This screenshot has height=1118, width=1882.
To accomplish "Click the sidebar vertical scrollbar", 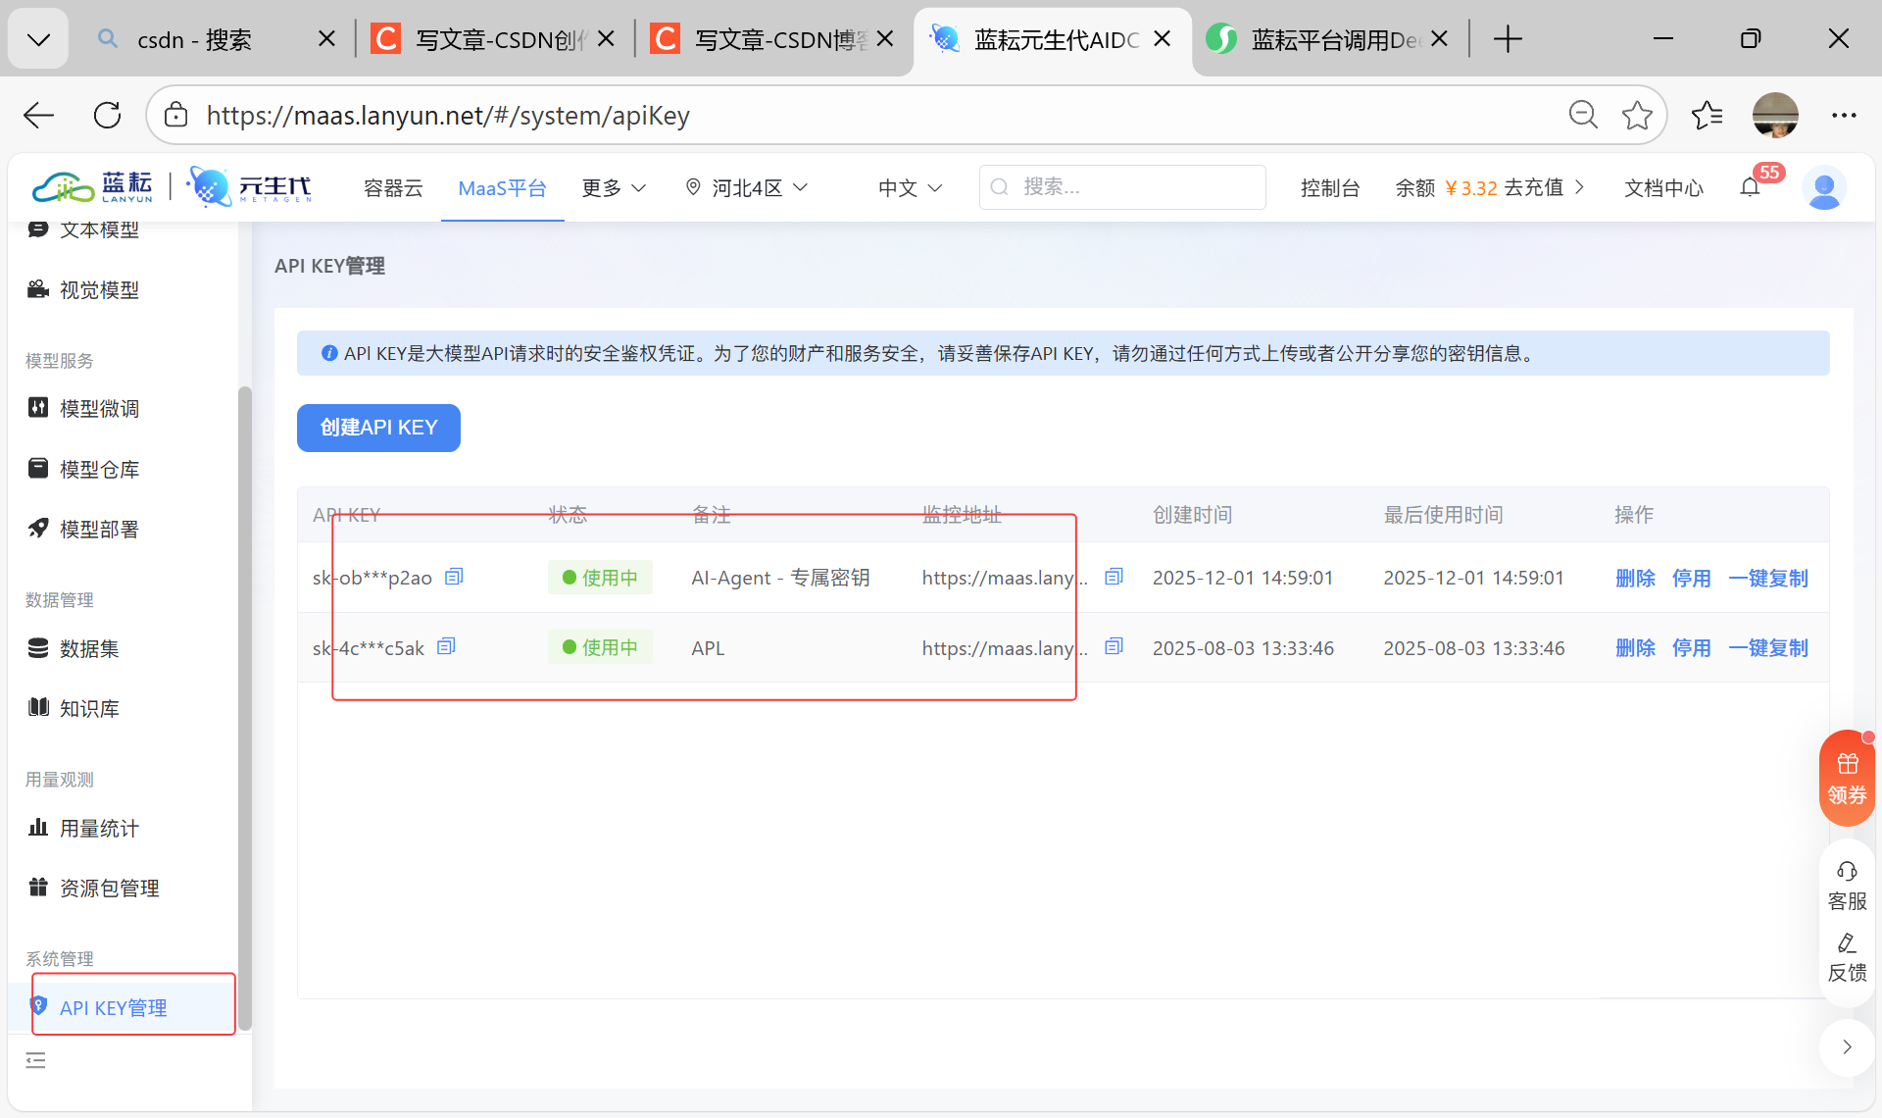I will [245, 706].
